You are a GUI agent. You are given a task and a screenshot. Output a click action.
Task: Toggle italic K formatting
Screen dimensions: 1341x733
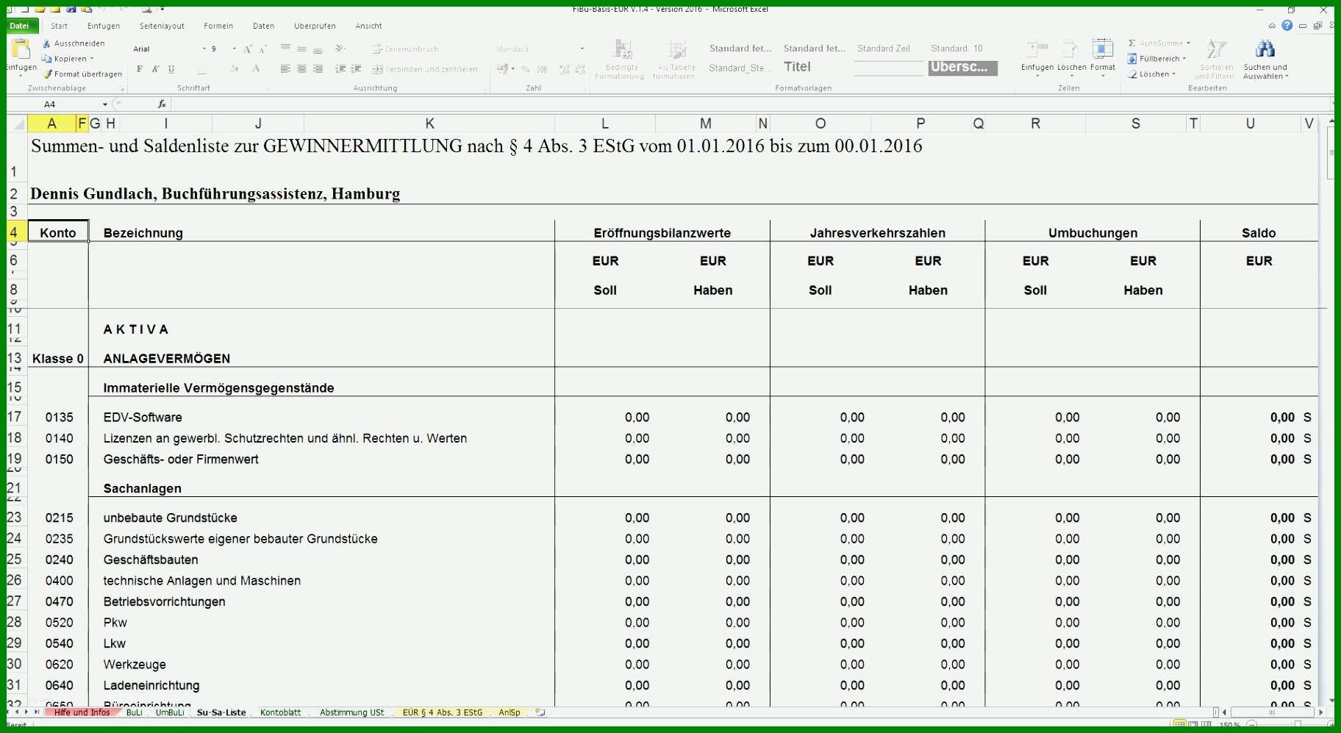[155, 69]
